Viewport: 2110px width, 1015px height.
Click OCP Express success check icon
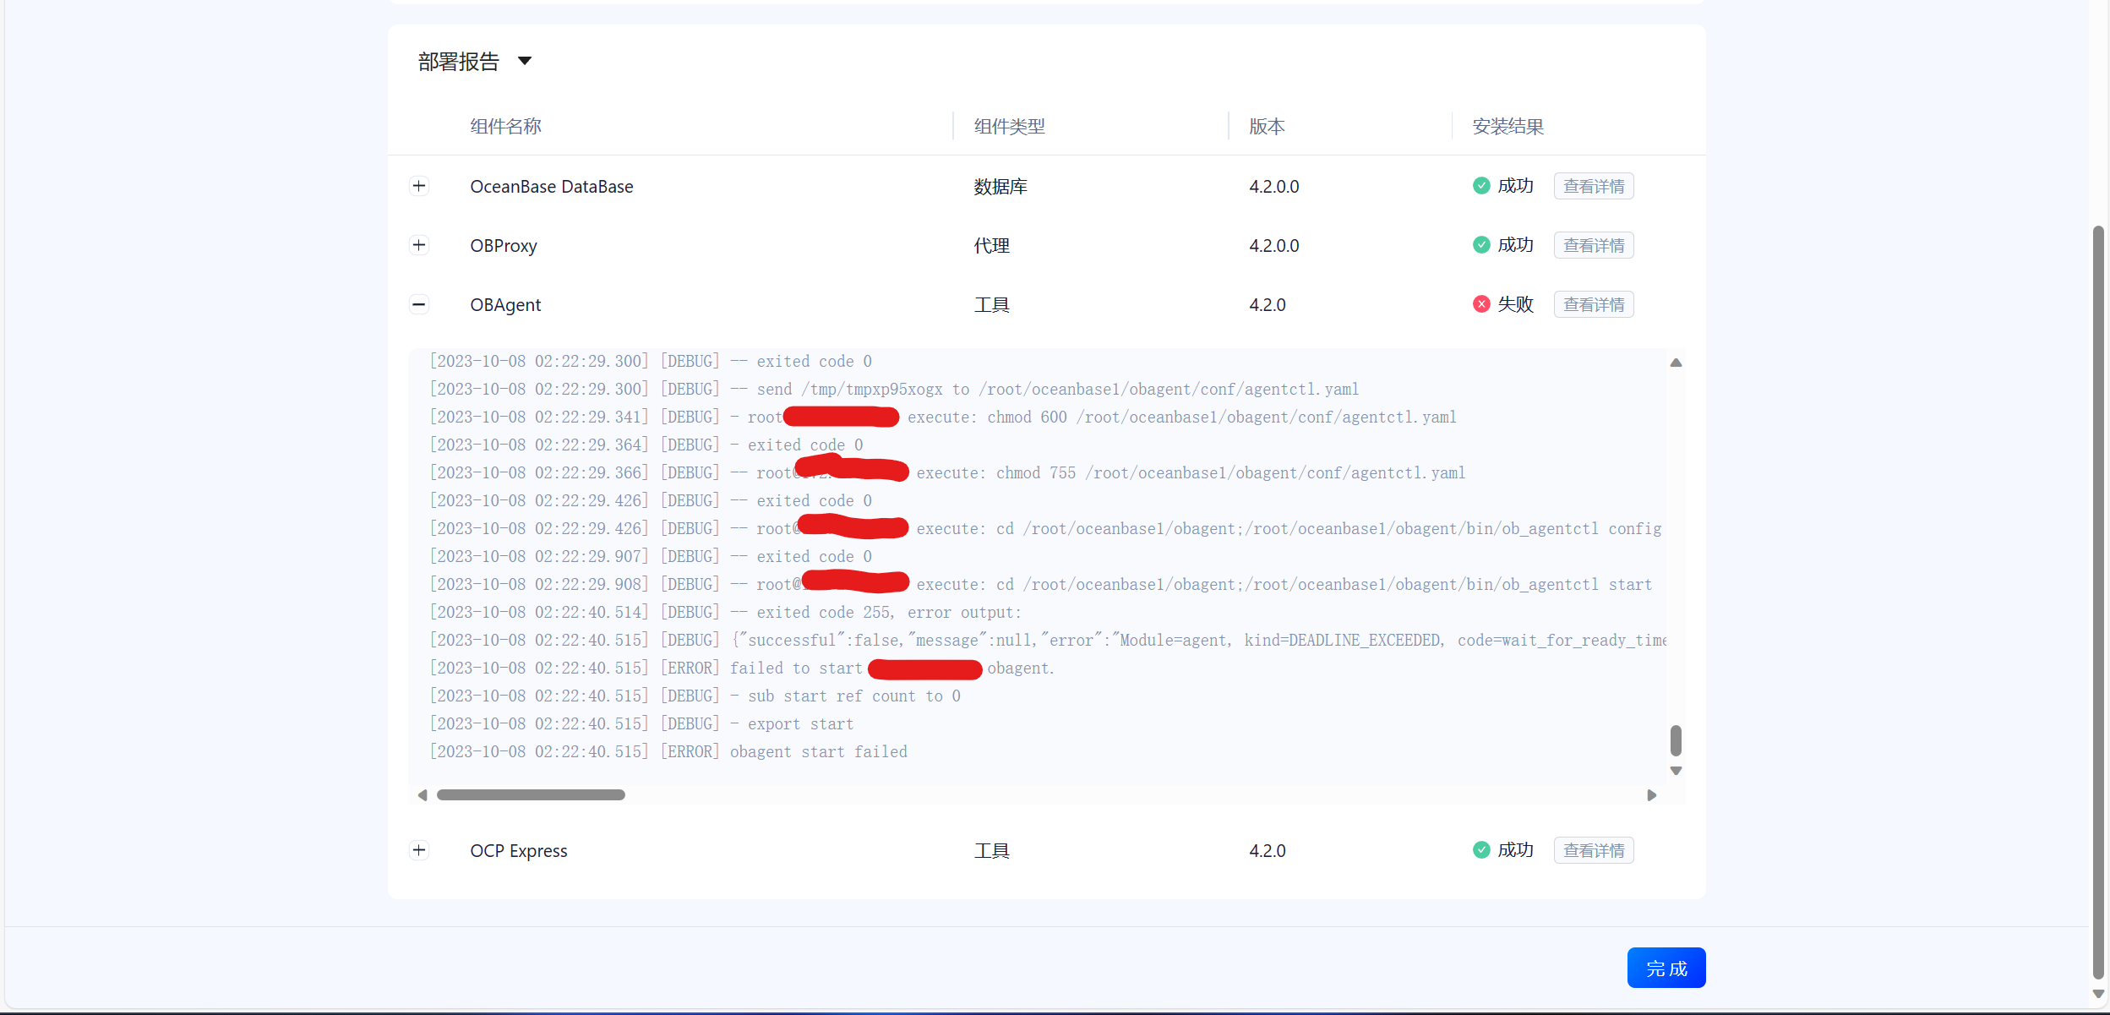click(1481, 850)
